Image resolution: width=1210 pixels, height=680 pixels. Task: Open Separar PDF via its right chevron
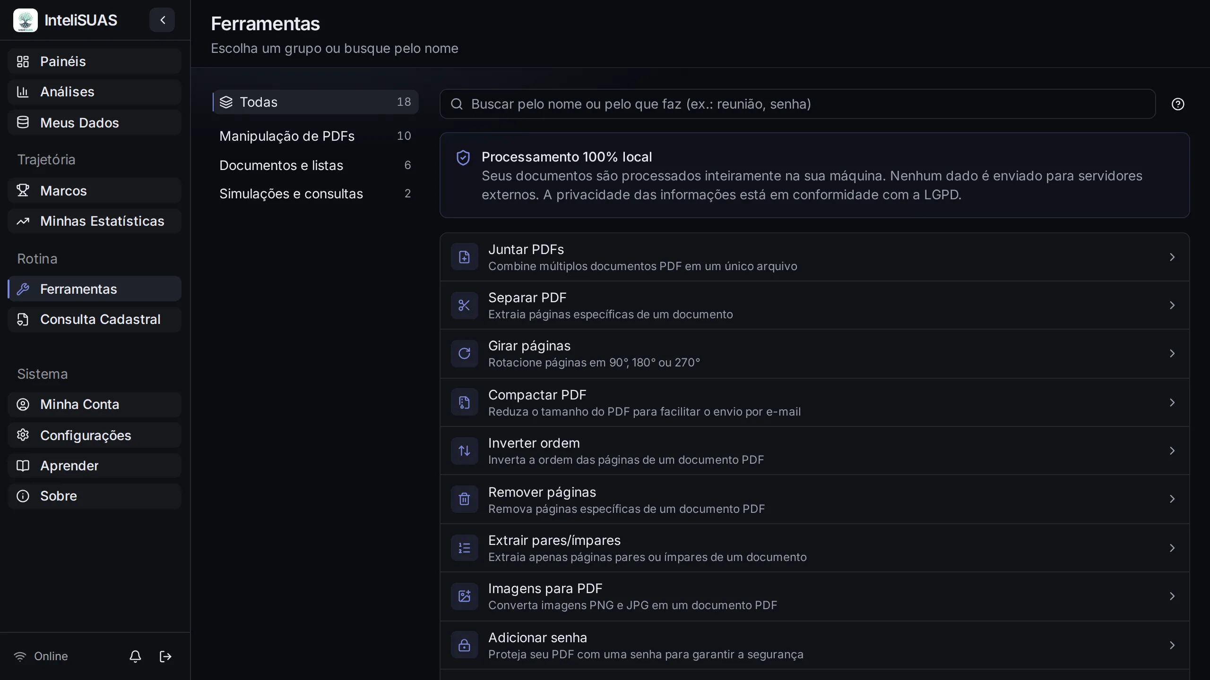click(x=1172, y=306)
